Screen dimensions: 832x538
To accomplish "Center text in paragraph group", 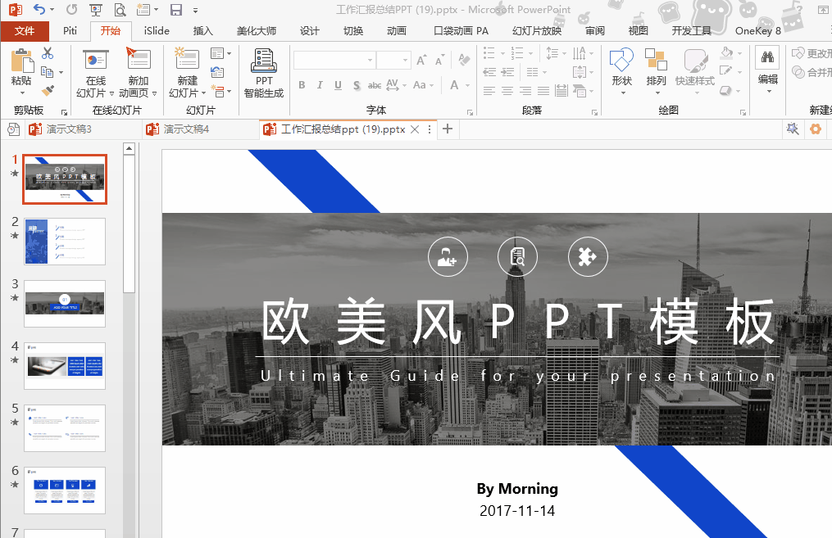I will [507, 91].
